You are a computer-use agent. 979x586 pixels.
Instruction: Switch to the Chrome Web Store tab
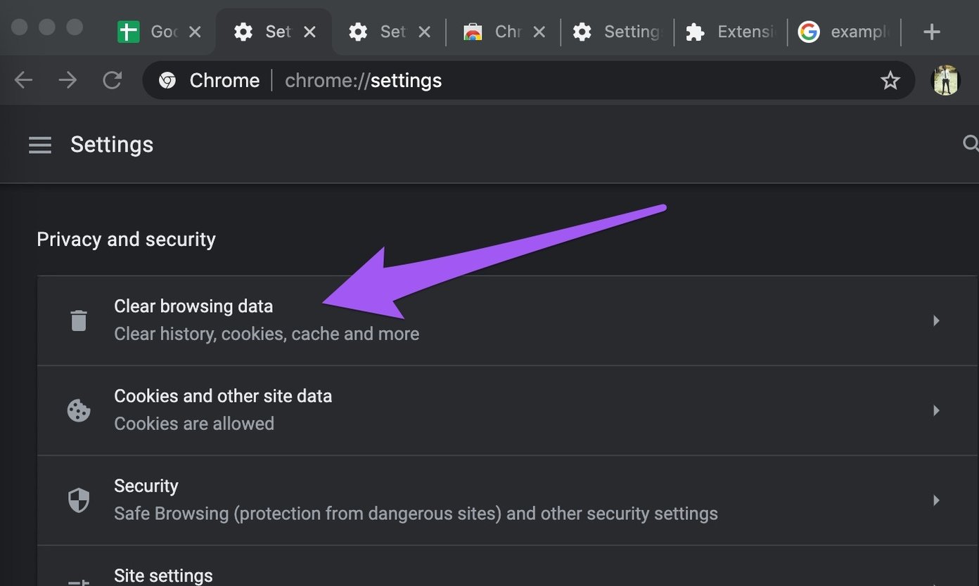(x=492, y=31)
